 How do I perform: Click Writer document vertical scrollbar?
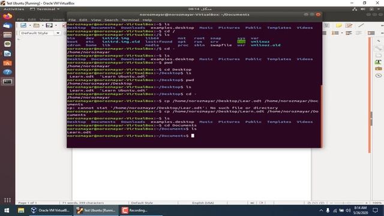tap(370, 95)
